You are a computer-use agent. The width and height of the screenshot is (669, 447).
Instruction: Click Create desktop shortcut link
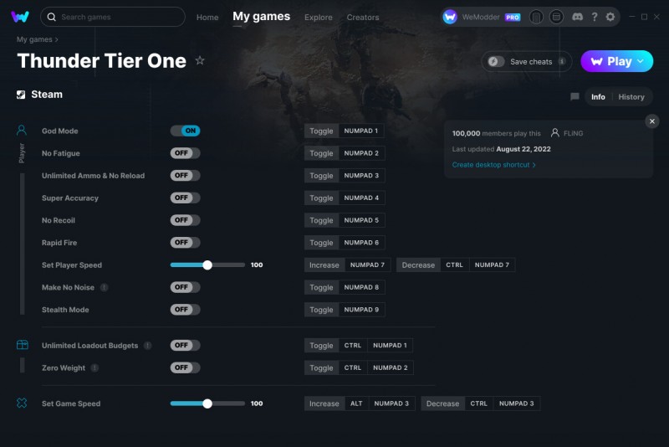493,165
